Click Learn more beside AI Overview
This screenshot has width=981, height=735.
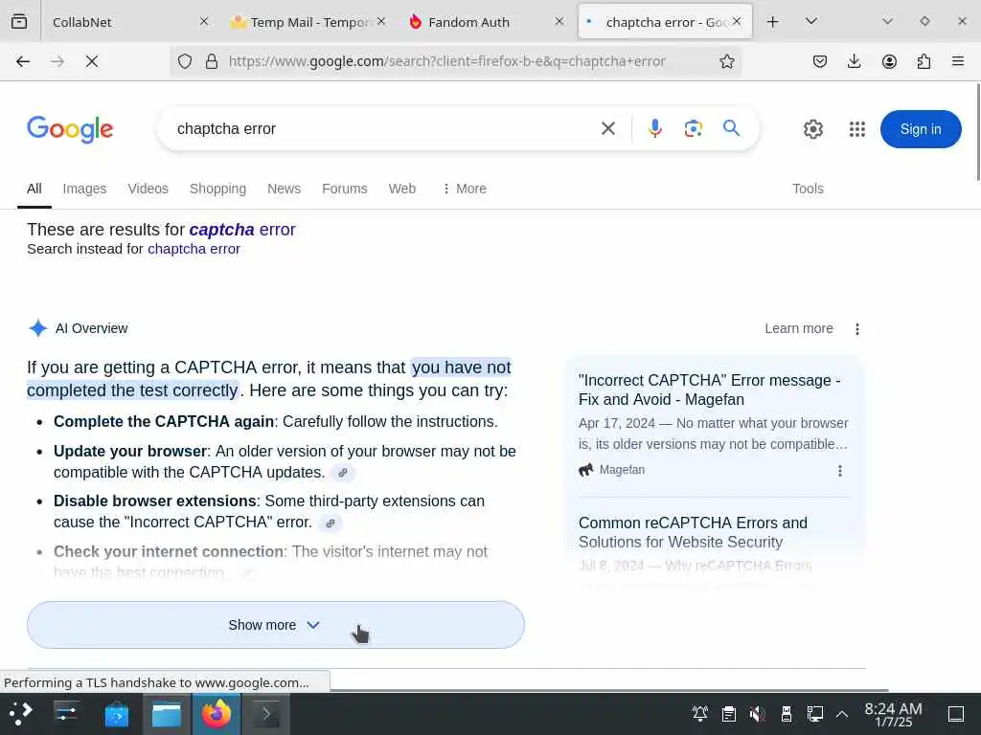pyautogui.click(x=798, y=329)
